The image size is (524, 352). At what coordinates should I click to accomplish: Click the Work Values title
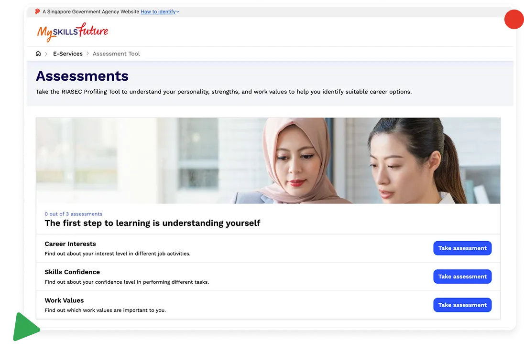click(64, 300)
